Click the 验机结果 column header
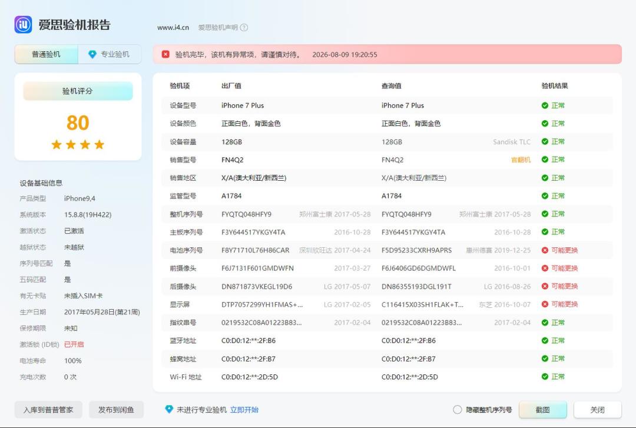This screenshot has height=428, width=636. [555, 85]
